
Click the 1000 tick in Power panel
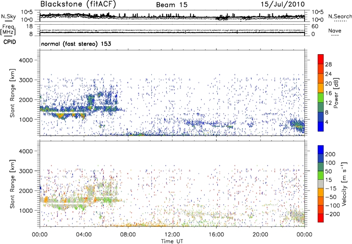point(26,119)
